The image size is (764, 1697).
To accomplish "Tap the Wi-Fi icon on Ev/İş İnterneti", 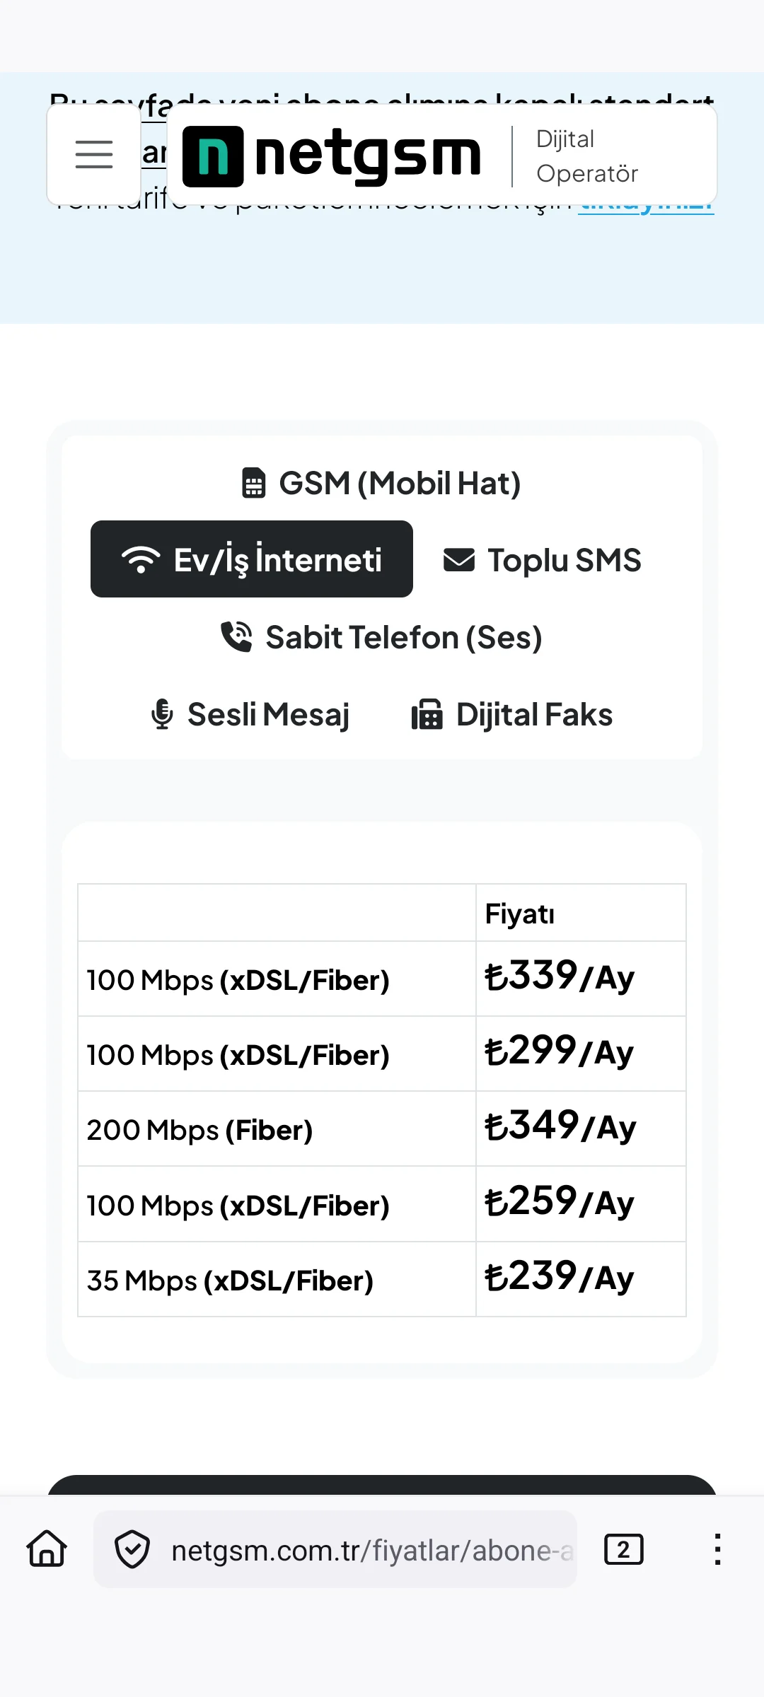I will [141, 559].
